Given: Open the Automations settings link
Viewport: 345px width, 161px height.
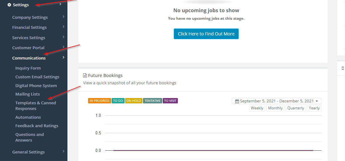Looking at the screenshot, I should [28, 117].
